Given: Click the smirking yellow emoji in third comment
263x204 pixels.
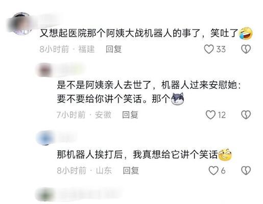Looking at the screenshot, I should click(225, 155).
